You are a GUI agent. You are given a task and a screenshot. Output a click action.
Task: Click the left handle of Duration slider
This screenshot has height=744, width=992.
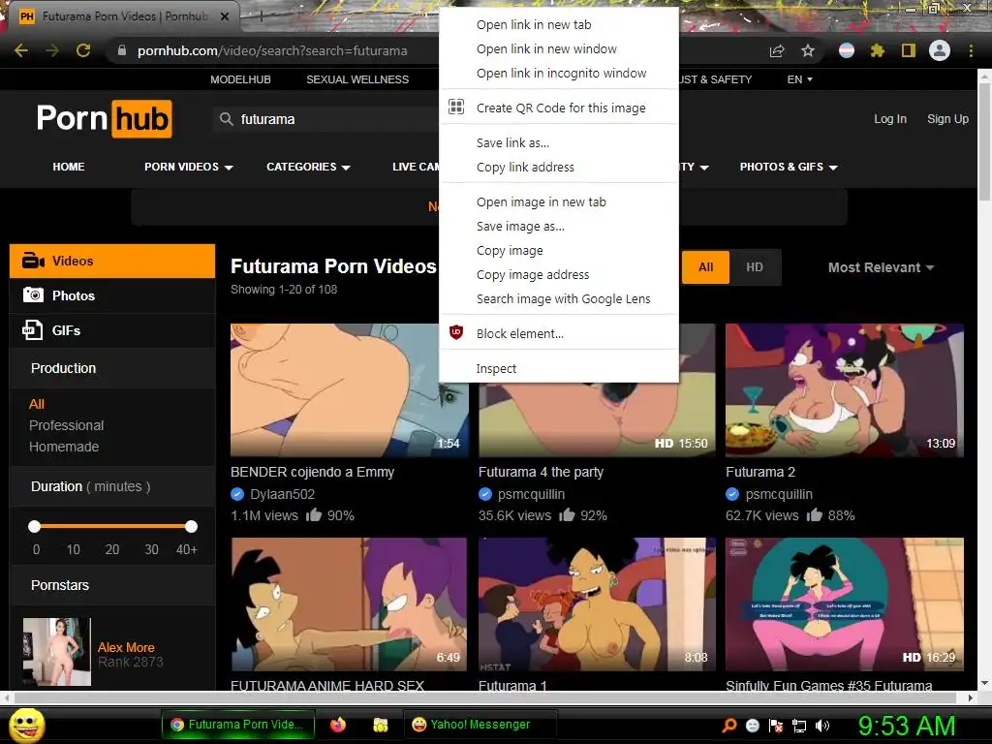point(35,526)
